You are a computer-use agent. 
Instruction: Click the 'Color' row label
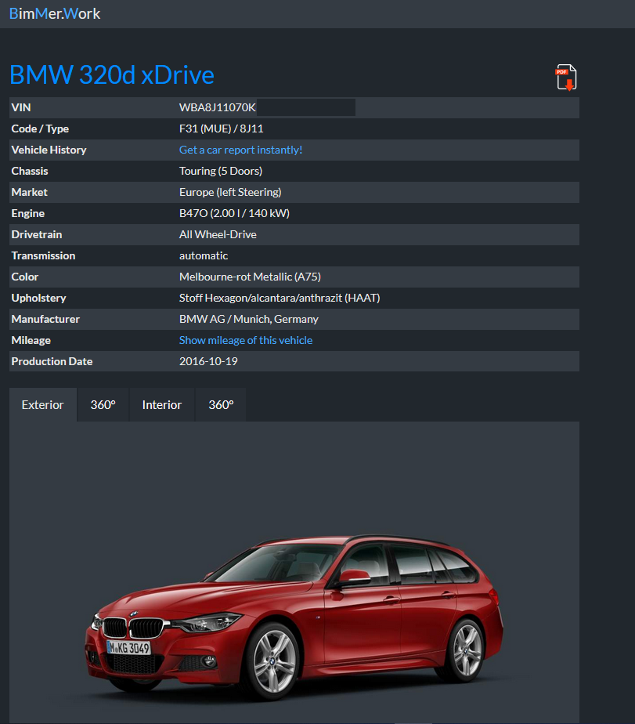coord(25,277)
